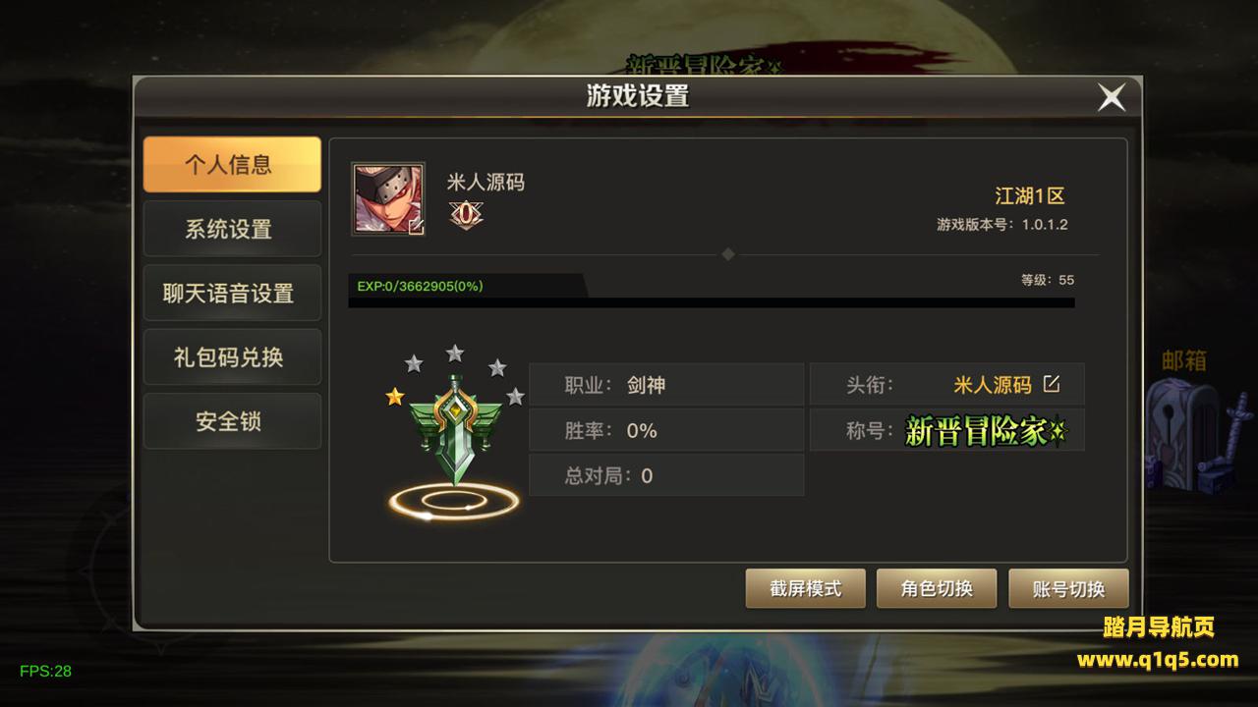This screenshot has width=1258, height=707.
Task: Close the 游戏设置 window with X
Action: click(1112, 97)
